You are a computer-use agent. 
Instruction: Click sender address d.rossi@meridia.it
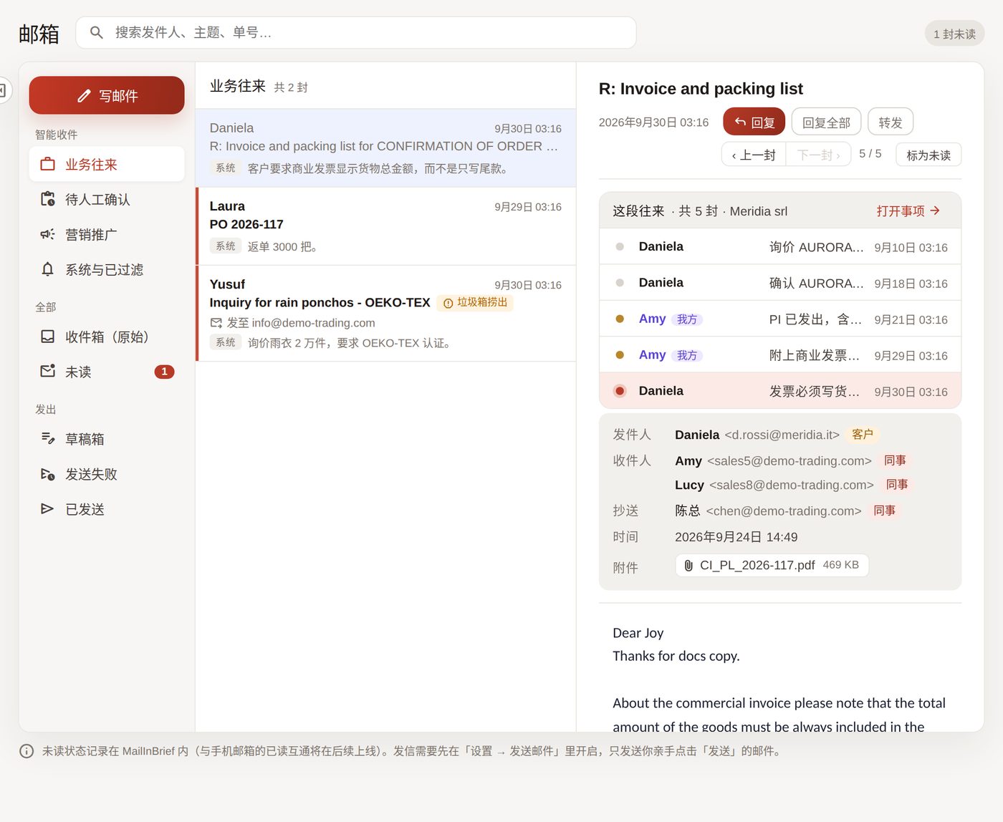(782, 435)
